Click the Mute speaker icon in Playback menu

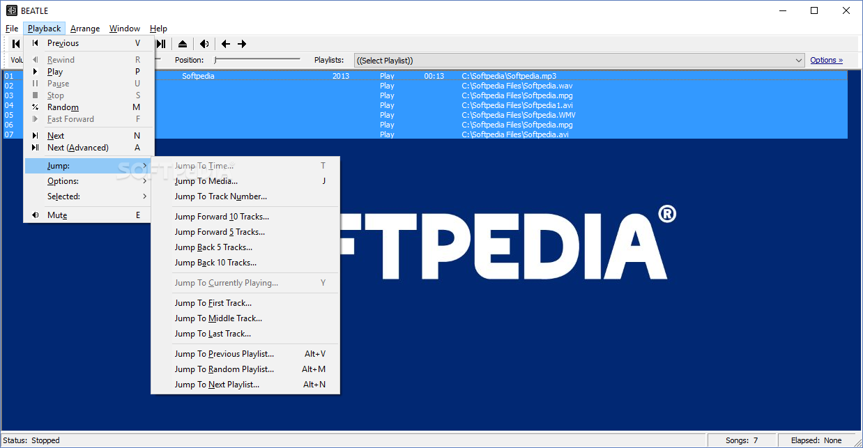pyautogui.click(x=35, y=215)
